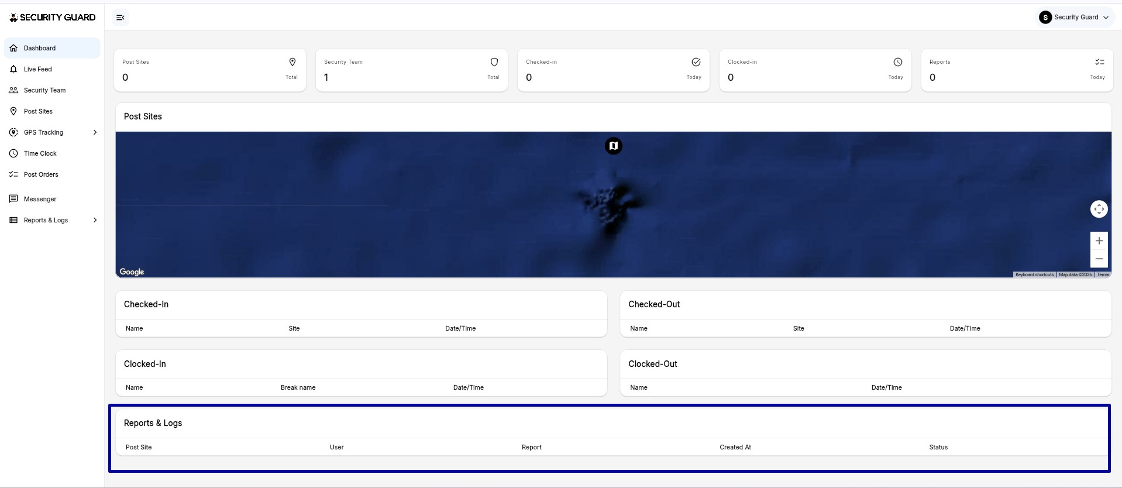Click the SECURITY GUARD logo
1122x488 pixels.
coord(52,18)
